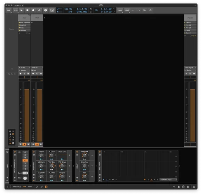Open the PLAY menu
The height and width of the screenshot is (195, 202).
point(16,10)
